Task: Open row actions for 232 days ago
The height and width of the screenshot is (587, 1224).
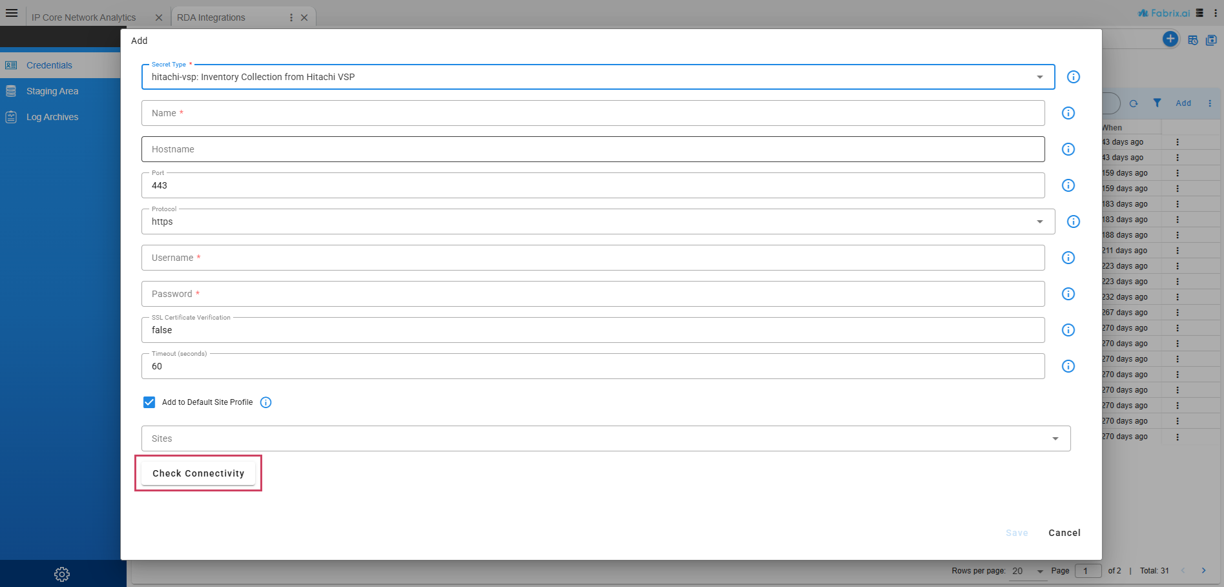Action: pyautogui.click(x=1177, y=297)
